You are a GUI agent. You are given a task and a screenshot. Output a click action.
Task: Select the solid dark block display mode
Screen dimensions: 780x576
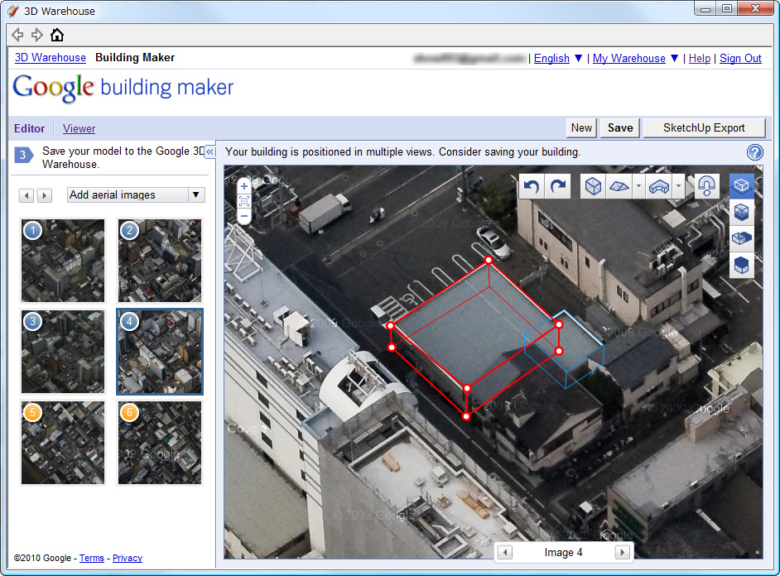[x=741, y=264]
